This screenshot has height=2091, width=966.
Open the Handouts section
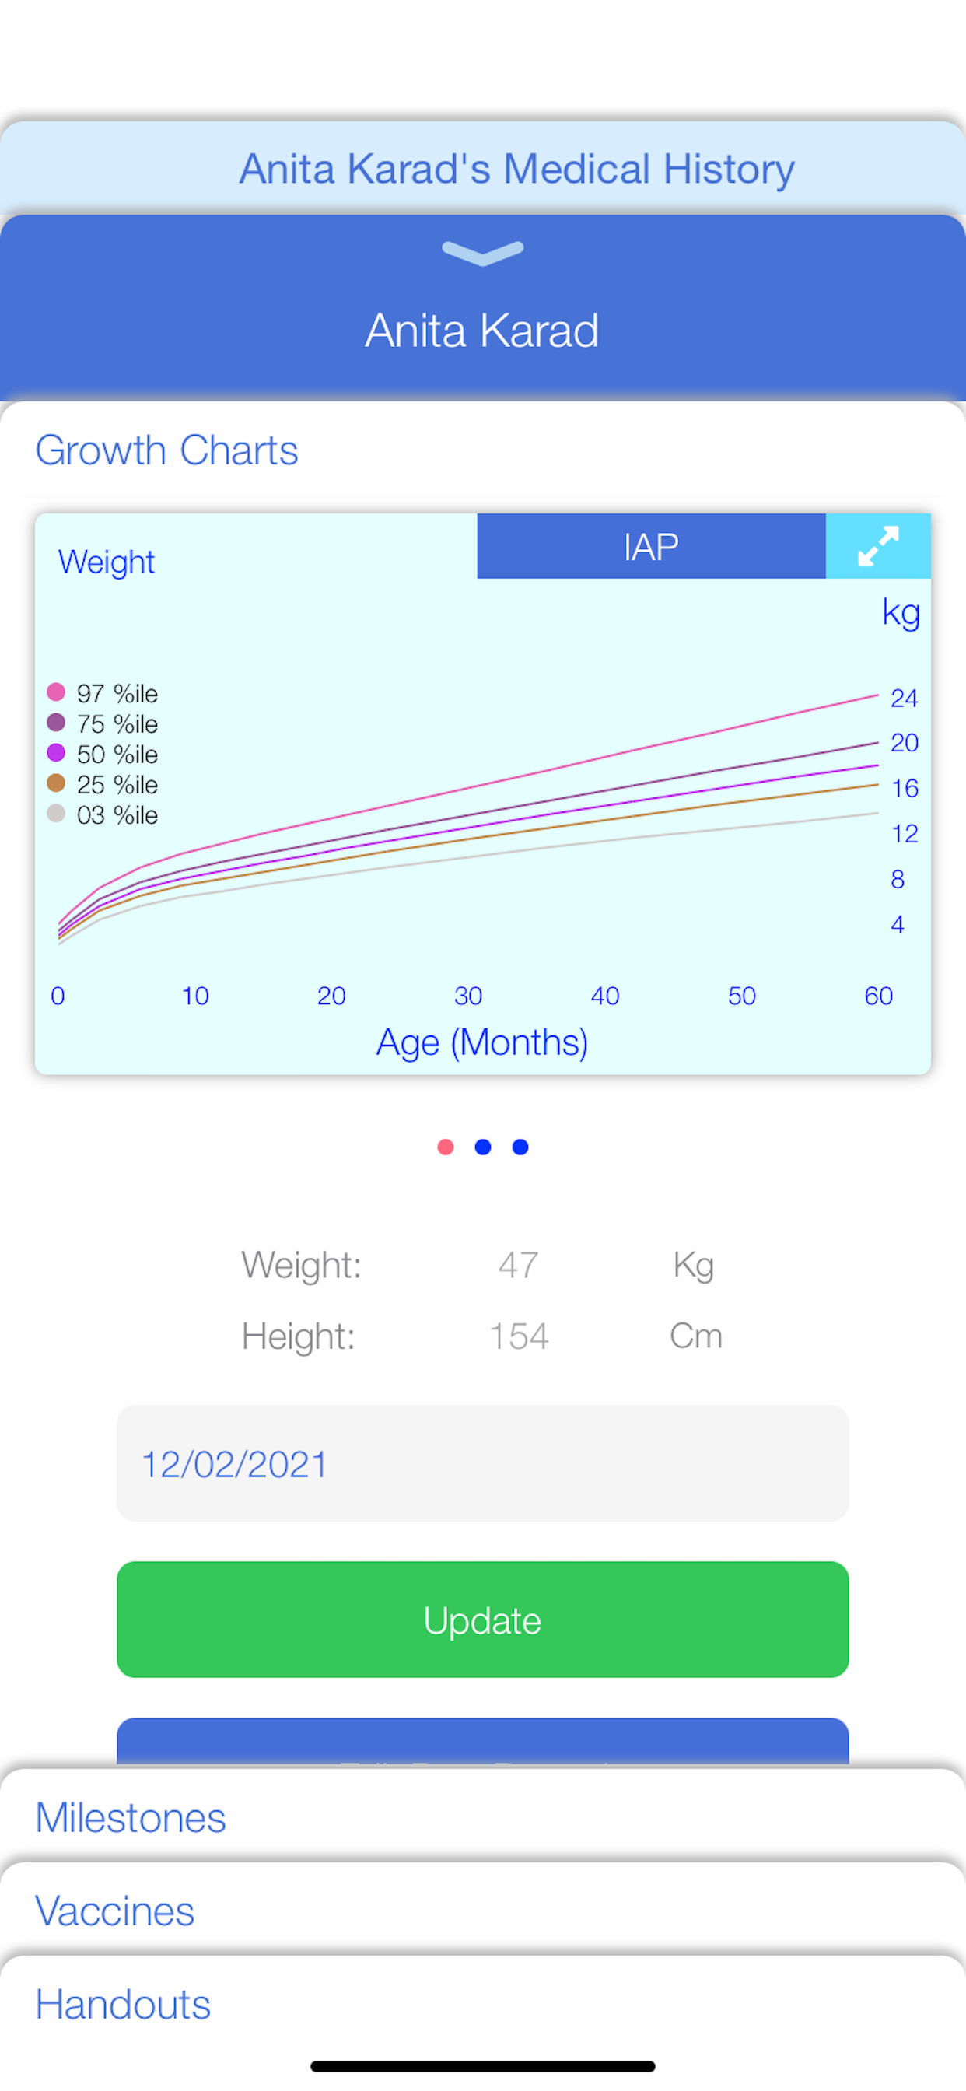[x=483, y=2003]
